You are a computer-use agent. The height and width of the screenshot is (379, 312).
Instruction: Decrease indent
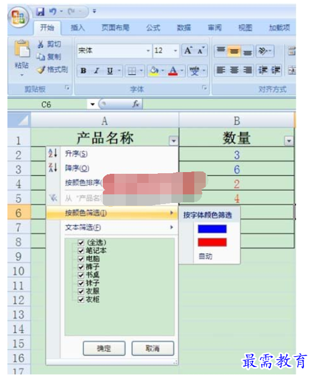tap(263, 70)
